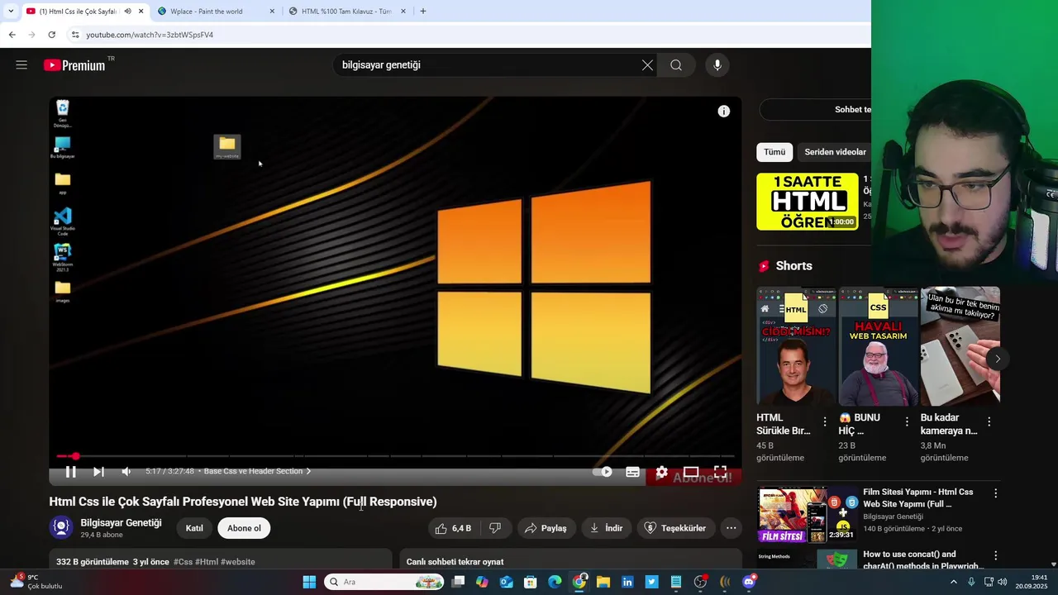The image size is (1058, 595).
Task: Open options for HTML Sürükle short
Action: 824,421
